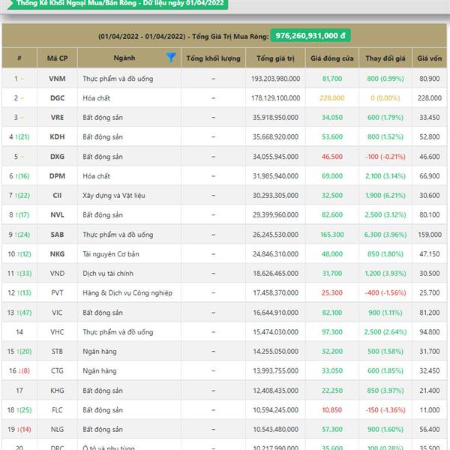
Task: Click VIC total value 16,644,910,000
Action: pos(275,313)
